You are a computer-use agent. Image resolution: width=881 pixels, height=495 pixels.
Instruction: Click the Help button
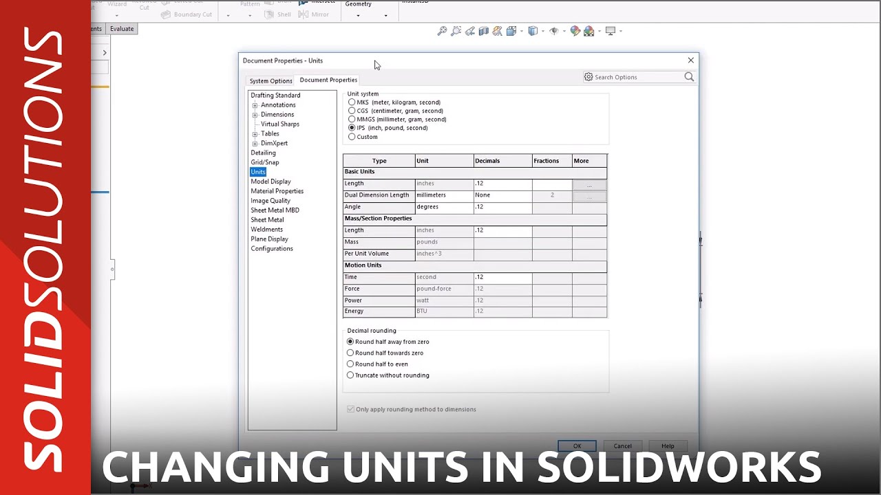(x=668, y=446)
